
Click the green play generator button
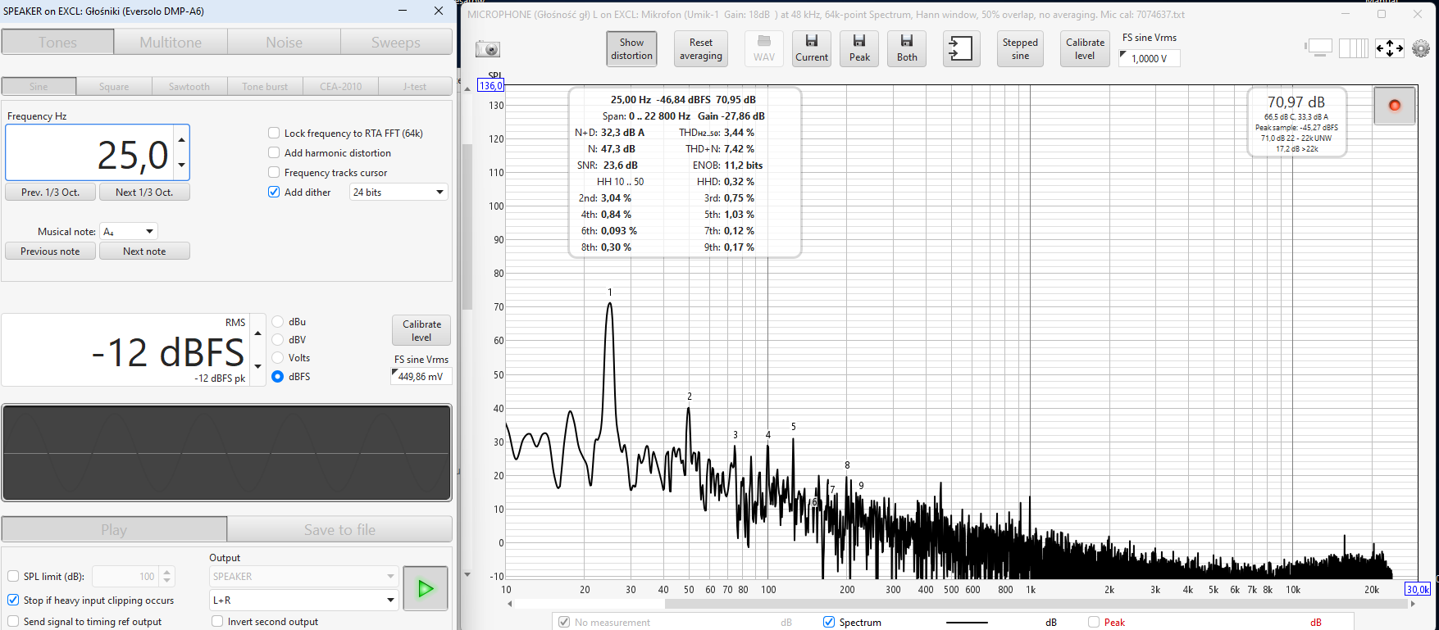[425, 588]
